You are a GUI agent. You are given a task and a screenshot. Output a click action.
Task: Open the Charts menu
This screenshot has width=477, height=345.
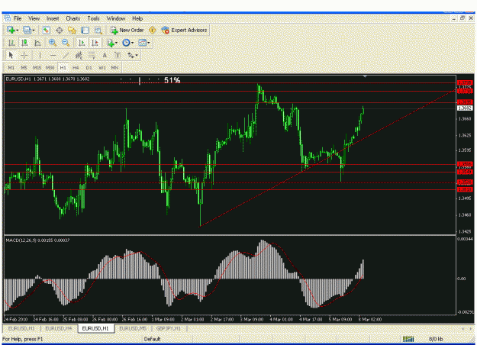click(x=73, y=18)
